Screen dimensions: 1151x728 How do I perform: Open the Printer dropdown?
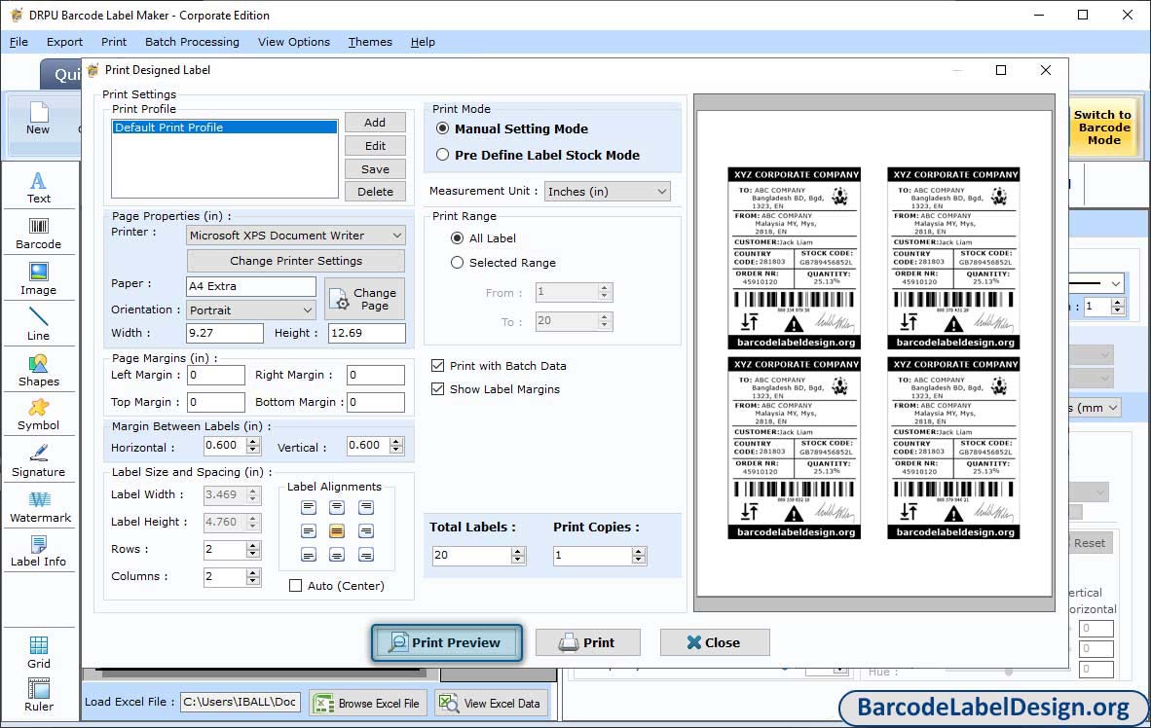click(x=296, y=236)
